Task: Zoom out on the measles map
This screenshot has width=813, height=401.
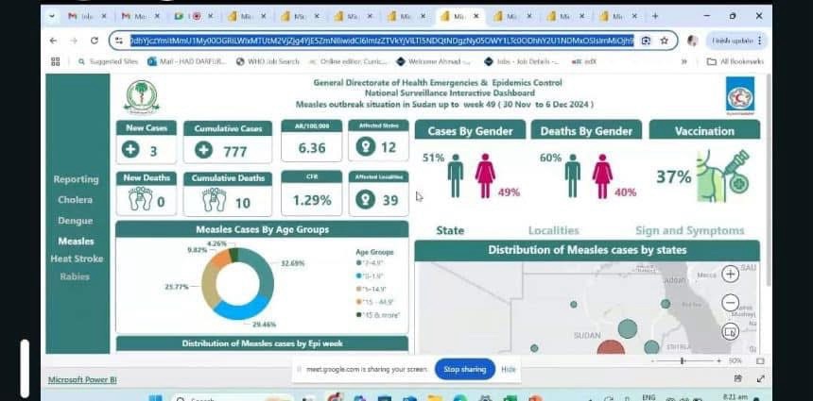Action: pyautogui.click(x=731, y=303)
